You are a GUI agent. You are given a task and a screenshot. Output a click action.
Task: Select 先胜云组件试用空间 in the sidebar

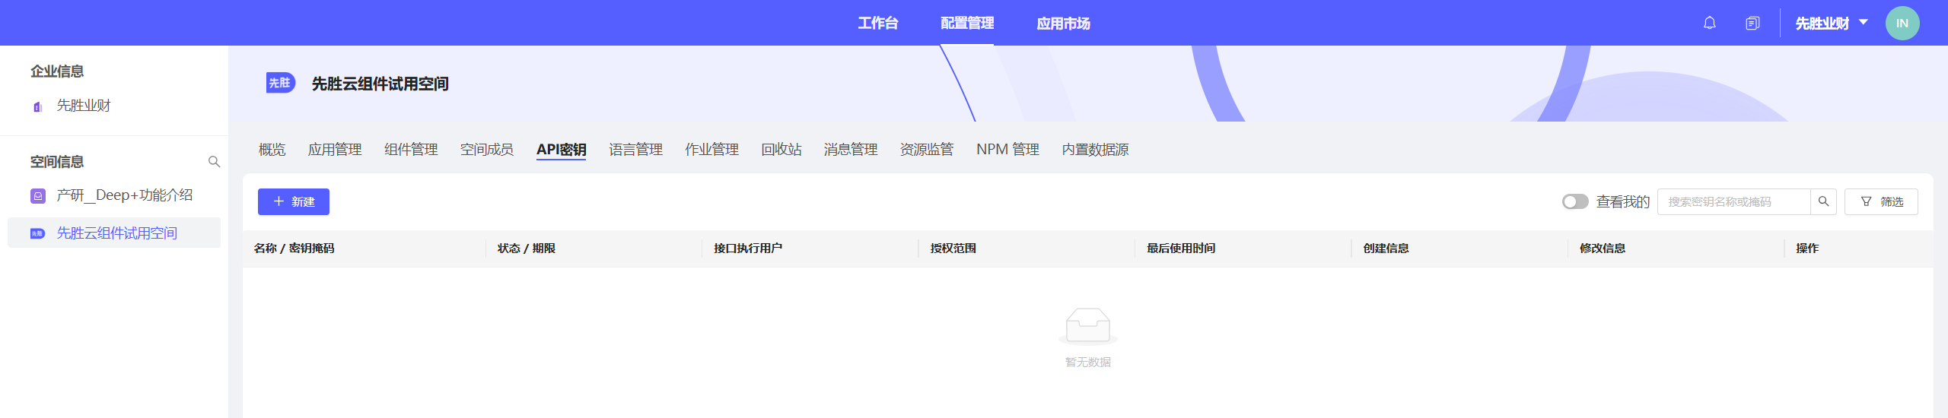[x=116, y=233]
